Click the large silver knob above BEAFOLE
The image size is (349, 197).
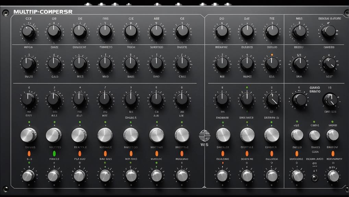point(79,135)
